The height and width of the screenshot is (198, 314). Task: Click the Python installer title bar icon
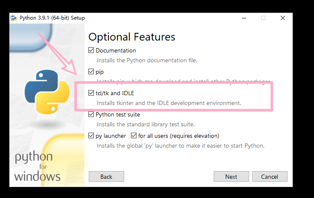pyautogui.click(x=14, y=18)
